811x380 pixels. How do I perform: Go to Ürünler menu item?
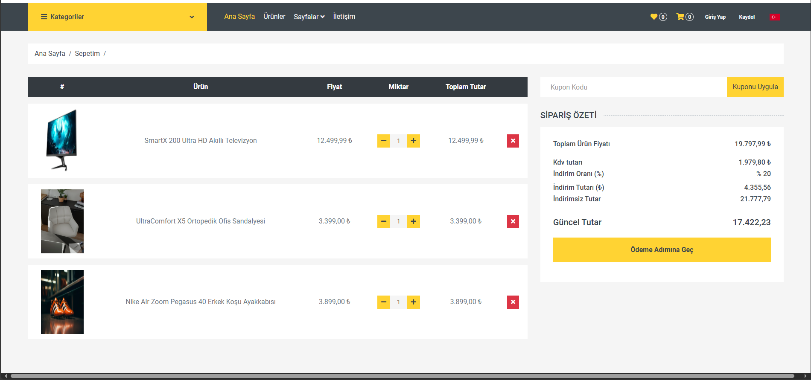point(274,17)
